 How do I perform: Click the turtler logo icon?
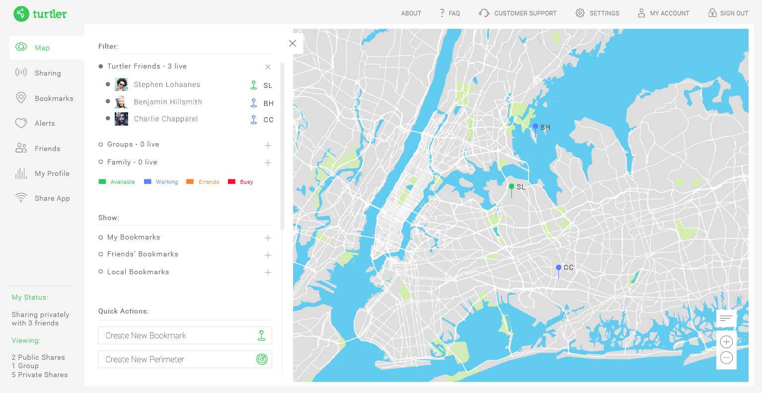(x=21, y=13)
